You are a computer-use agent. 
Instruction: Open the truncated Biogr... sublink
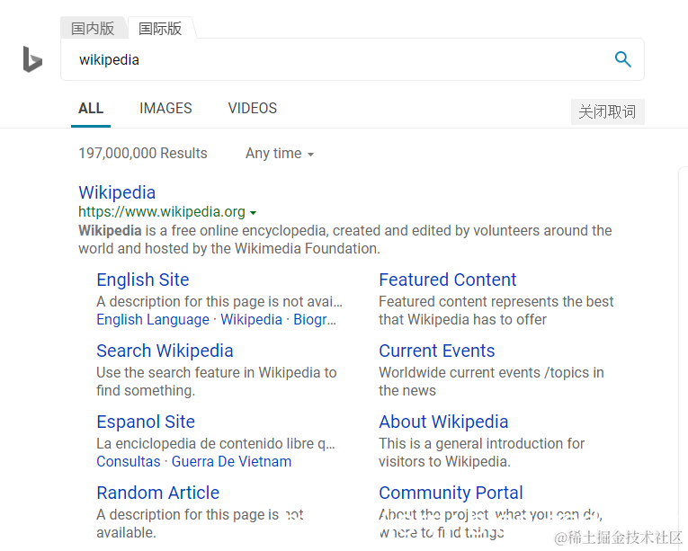pos(315,320)
